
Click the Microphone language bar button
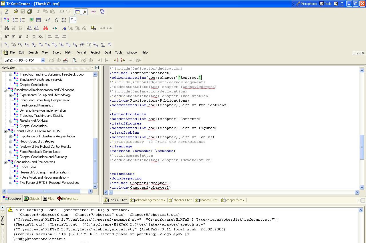point(306,4)
